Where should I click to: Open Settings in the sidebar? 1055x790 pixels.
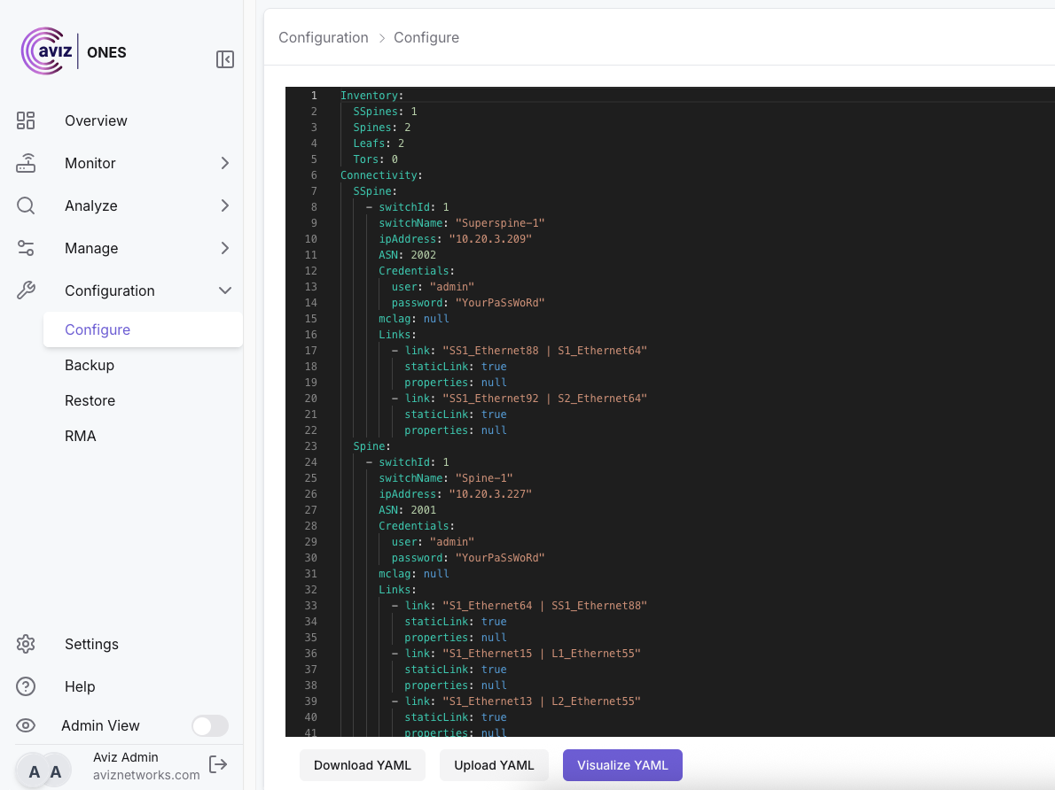[x=91, y=644]
